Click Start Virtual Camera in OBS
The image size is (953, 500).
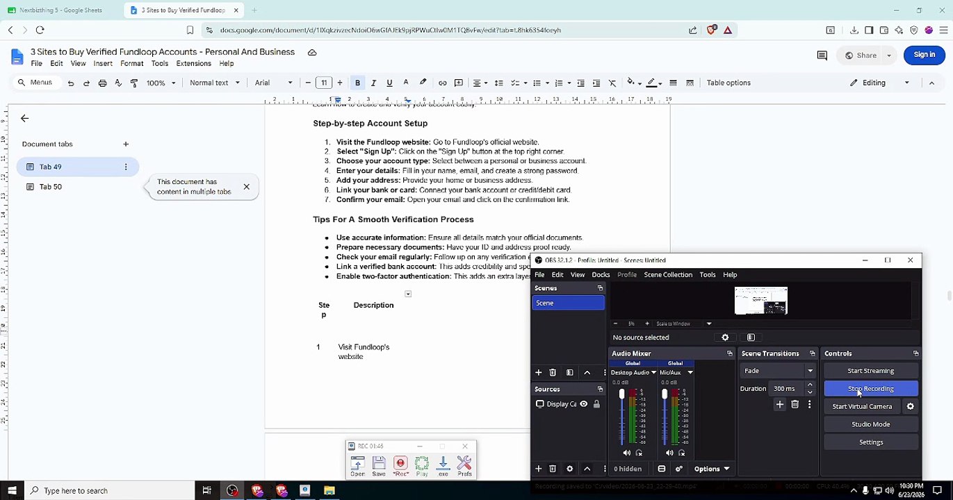pyautogui.click(x=862, y=407)
